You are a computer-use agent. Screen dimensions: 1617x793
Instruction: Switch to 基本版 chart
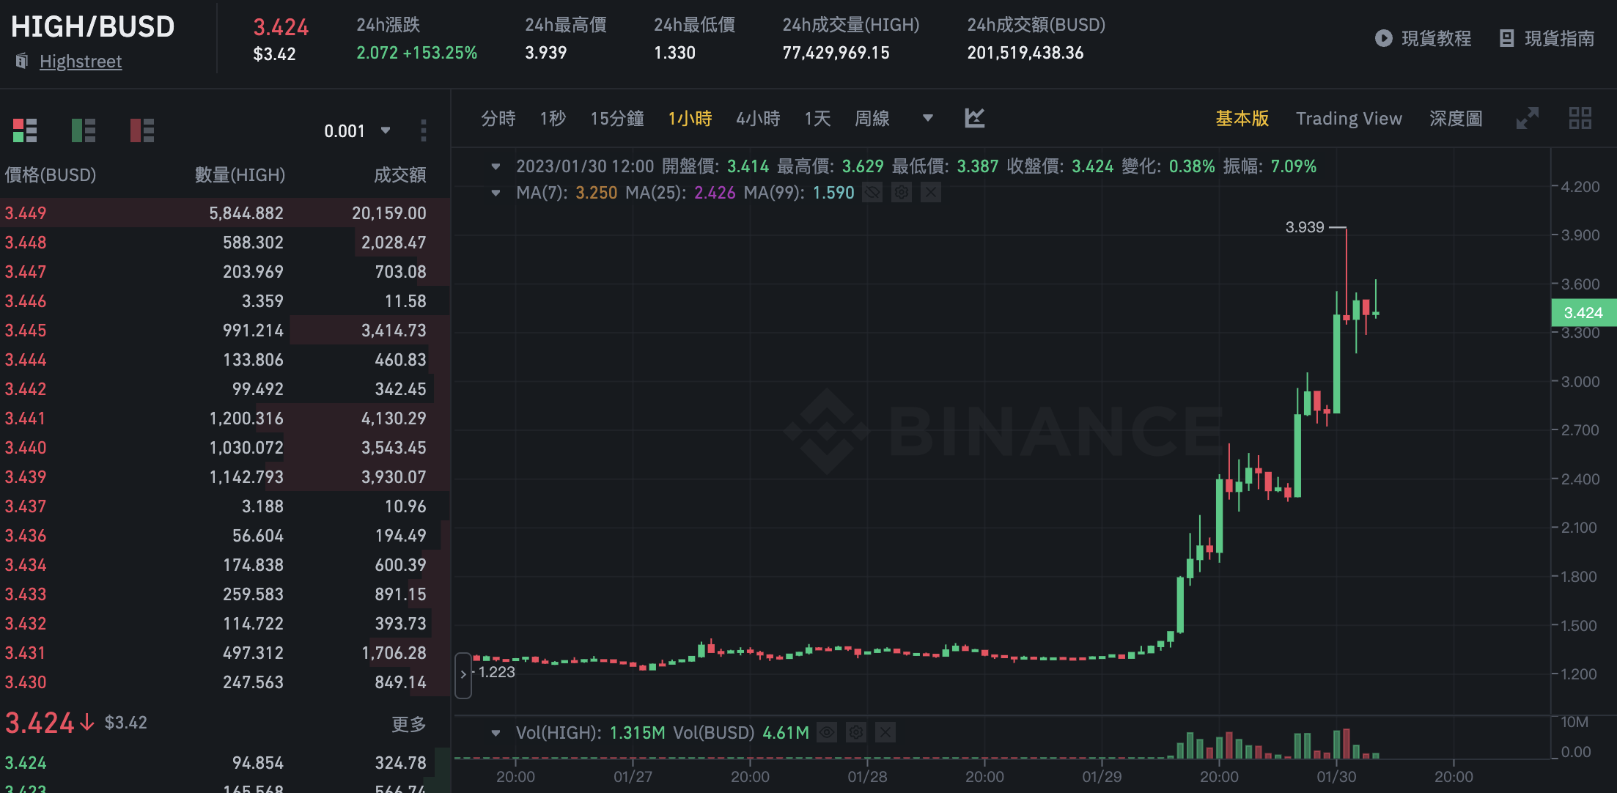(x=1242, y=118)
